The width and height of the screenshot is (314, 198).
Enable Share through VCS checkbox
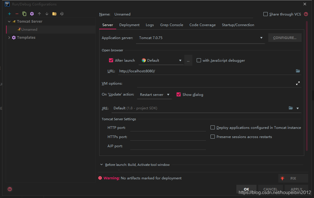pos(265,14)
